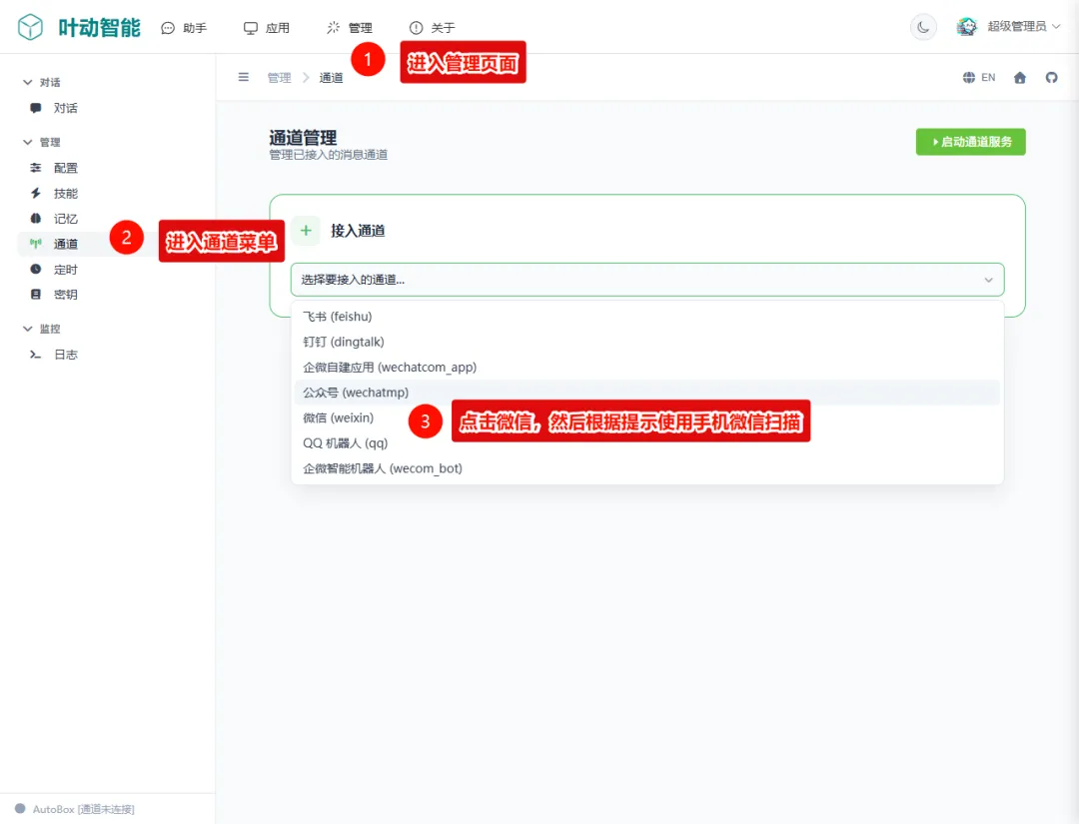The width and height of the screenshot is (1079, 824).
Task: Select 微信 (weixin) option
Action: point(646,418)
